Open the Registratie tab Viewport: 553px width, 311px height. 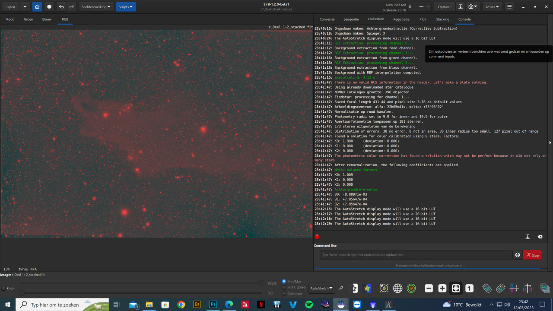coord(401,19)
